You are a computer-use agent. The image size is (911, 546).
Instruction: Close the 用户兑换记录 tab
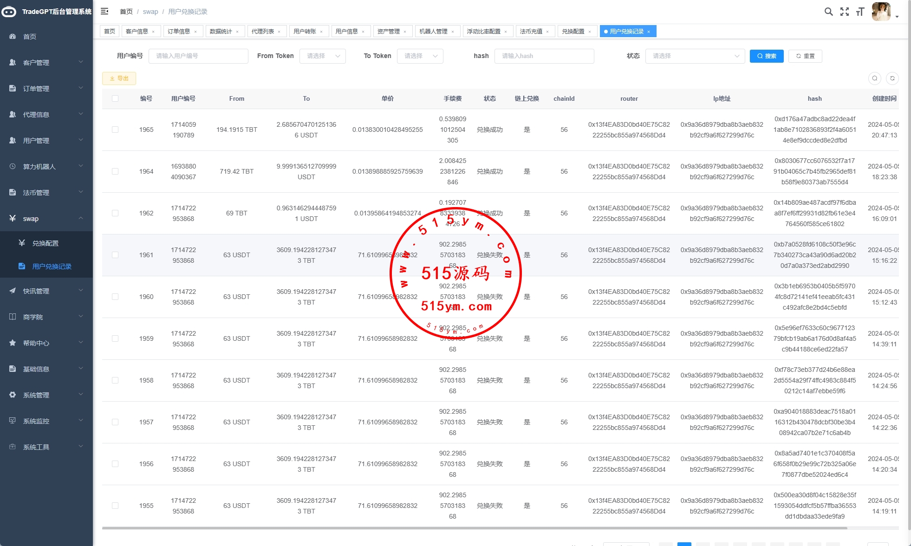pyautogui.click(x=649, y=32)
